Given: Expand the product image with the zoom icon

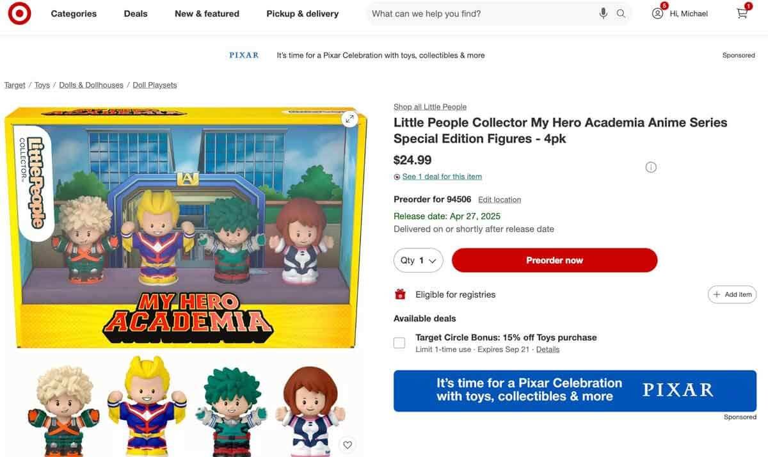Looking at the screenshot, I should [x=350, y=118].
